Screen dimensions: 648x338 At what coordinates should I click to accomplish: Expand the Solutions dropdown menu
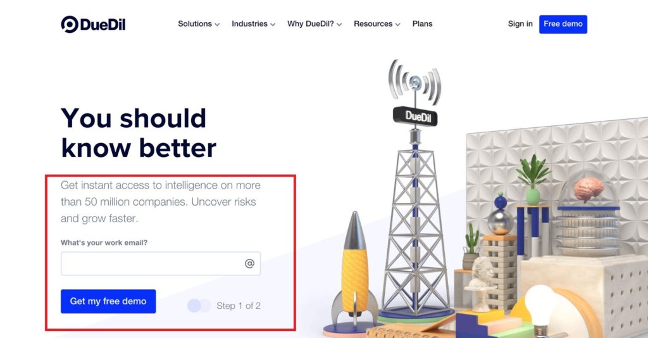(x=199, y=24)
